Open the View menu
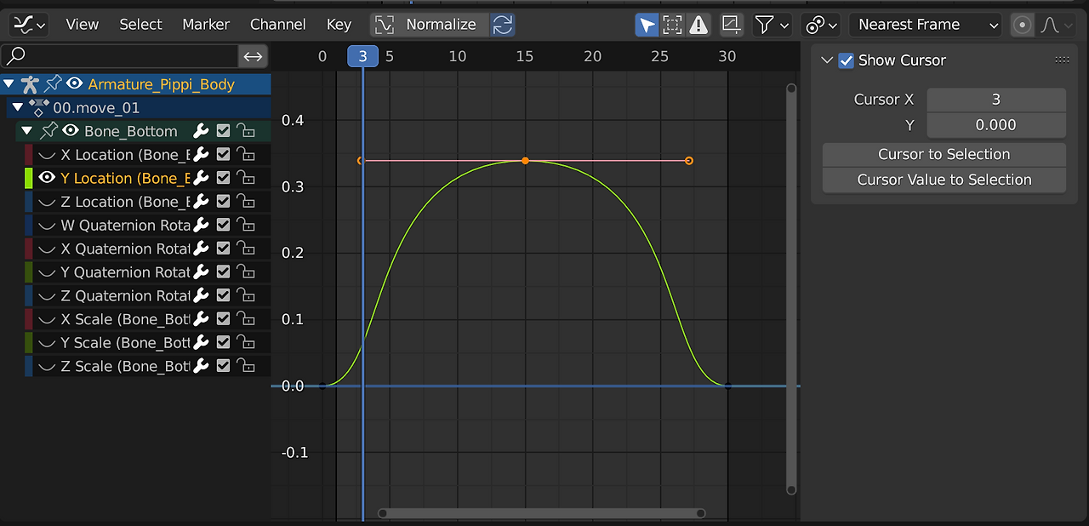 tap(83, 25)
